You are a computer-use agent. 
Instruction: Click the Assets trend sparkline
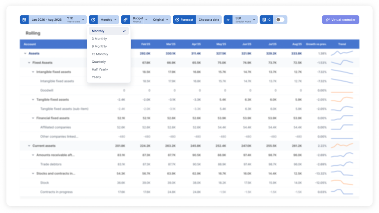point(342,53)
